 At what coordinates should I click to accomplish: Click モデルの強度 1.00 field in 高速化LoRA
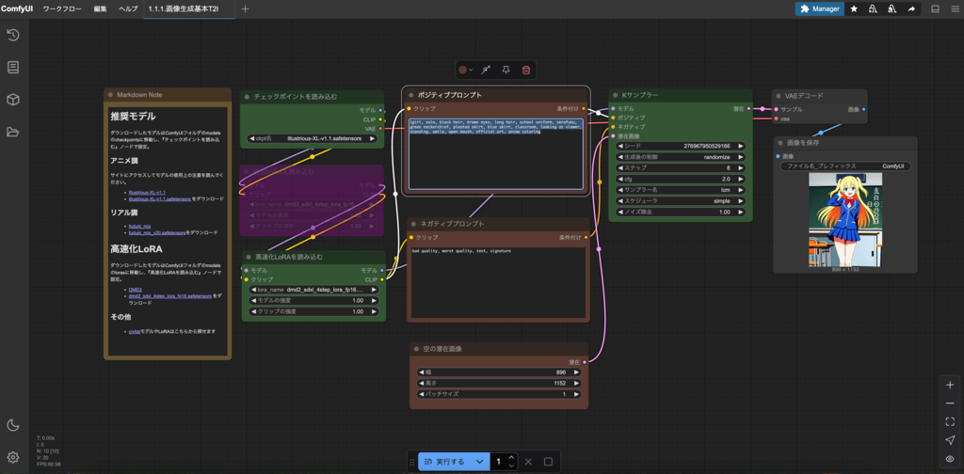[x=313, y=301]
